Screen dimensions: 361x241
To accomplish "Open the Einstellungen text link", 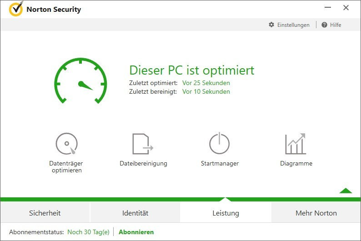I will point(293,25).
